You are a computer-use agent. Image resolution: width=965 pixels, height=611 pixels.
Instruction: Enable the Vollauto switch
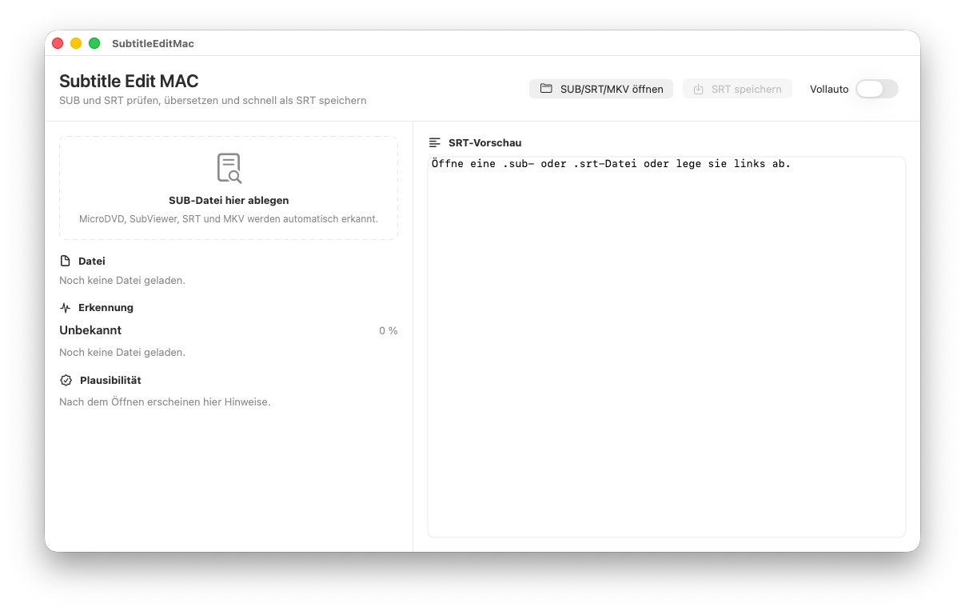pyautogui.click(x=876, y=89)
